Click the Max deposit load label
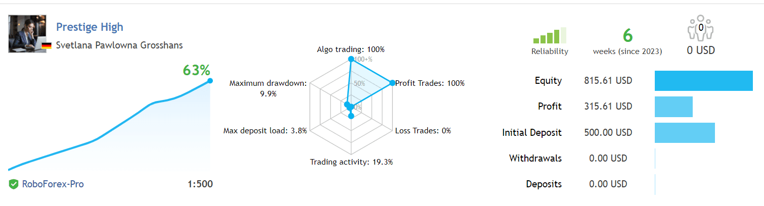 [265, 131]
